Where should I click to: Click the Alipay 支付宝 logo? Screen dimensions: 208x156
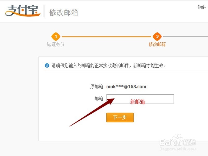pyautogui.click(x=23, y=11)
